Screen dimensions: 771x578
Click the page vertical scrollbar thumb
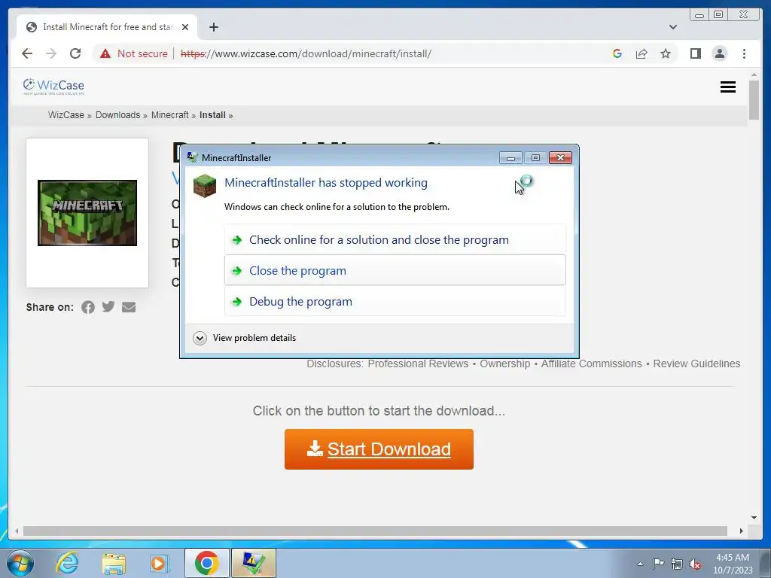pyautogui.click(x=754, y=100)
